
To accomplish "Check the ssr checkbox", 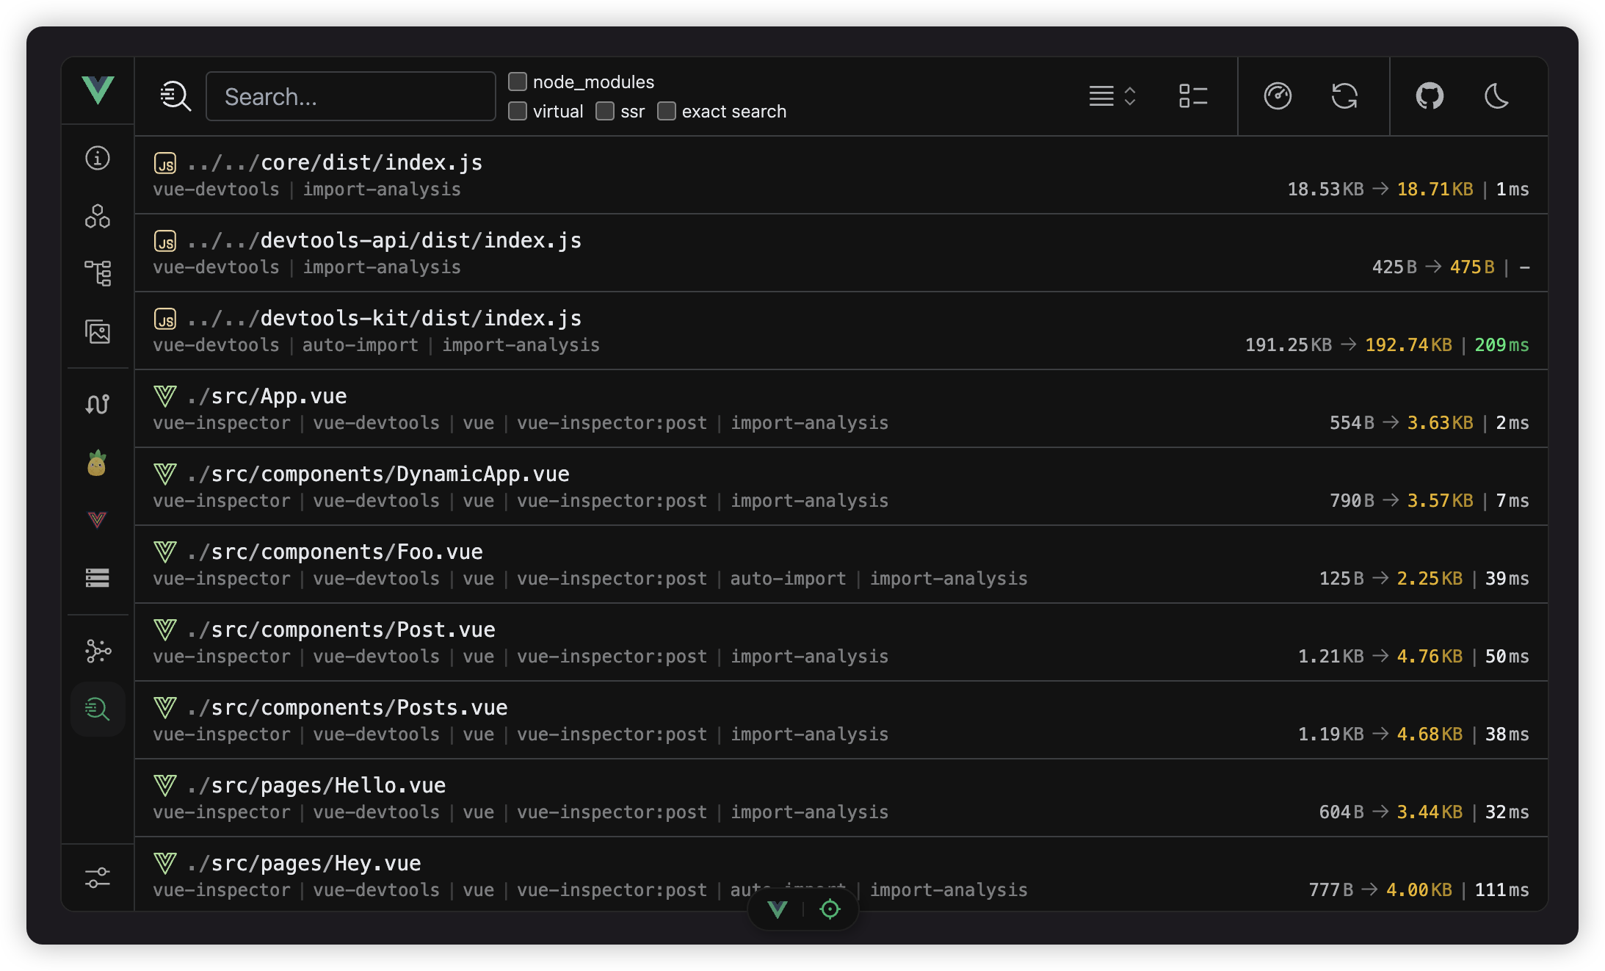I will pos(605,111).
